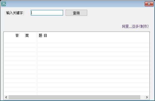This screenshot has height=101, width=155.
Task: Click the 查询 search button
Action: click(76, 13)
